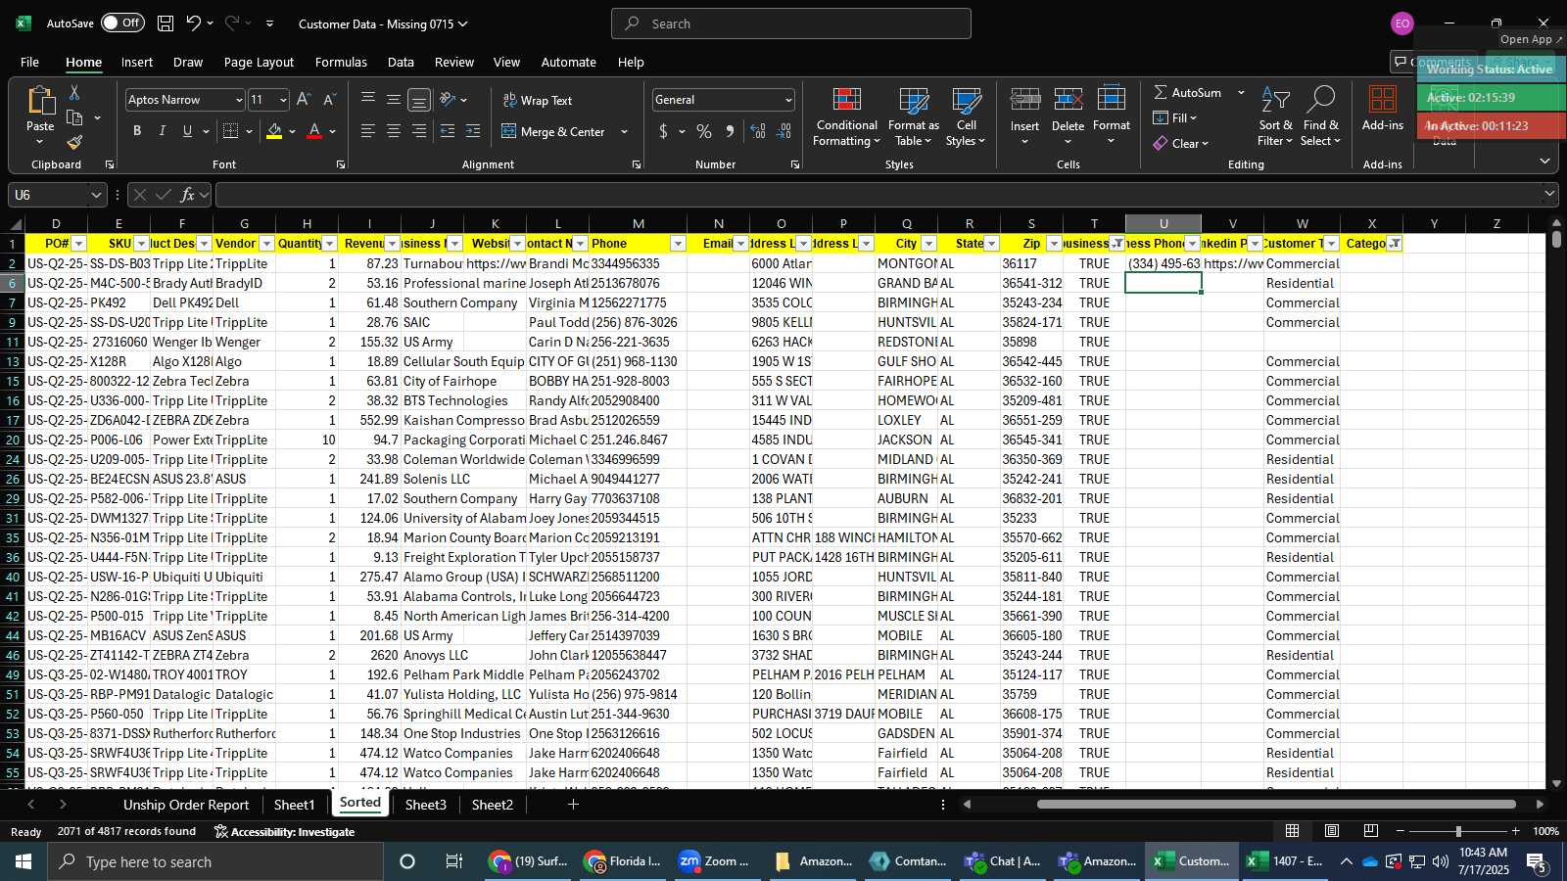Toggle middle vertical alignment
This screenshot has height=881, width=1567.
point(394,100)
